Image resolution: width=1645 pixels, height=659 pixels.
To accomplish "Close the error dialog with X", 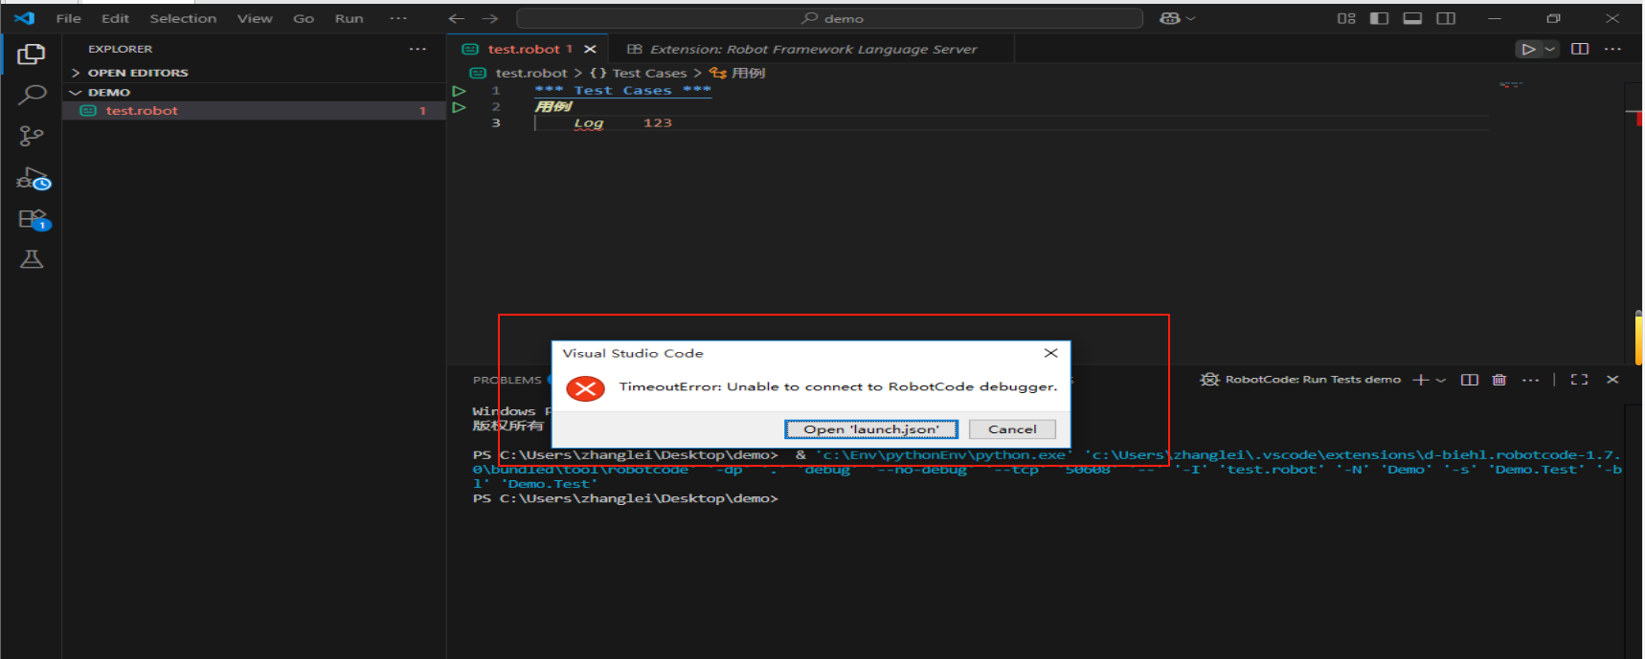I will pos(1050,353).
